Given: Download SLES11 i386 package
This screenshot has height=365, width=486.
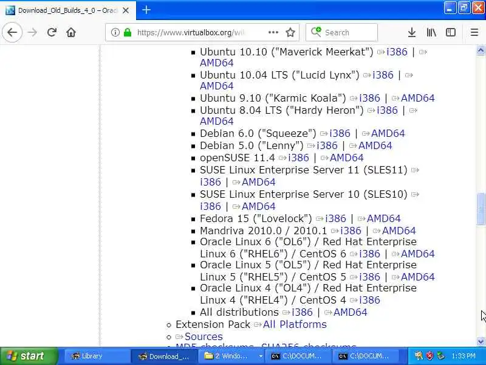Looking at the screenshot, I should [210, 182].
